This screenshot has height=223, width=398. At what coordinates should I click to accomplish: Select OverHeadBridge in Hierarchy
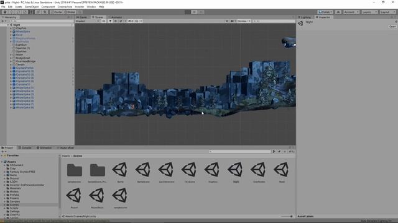[x=25, y=61]
